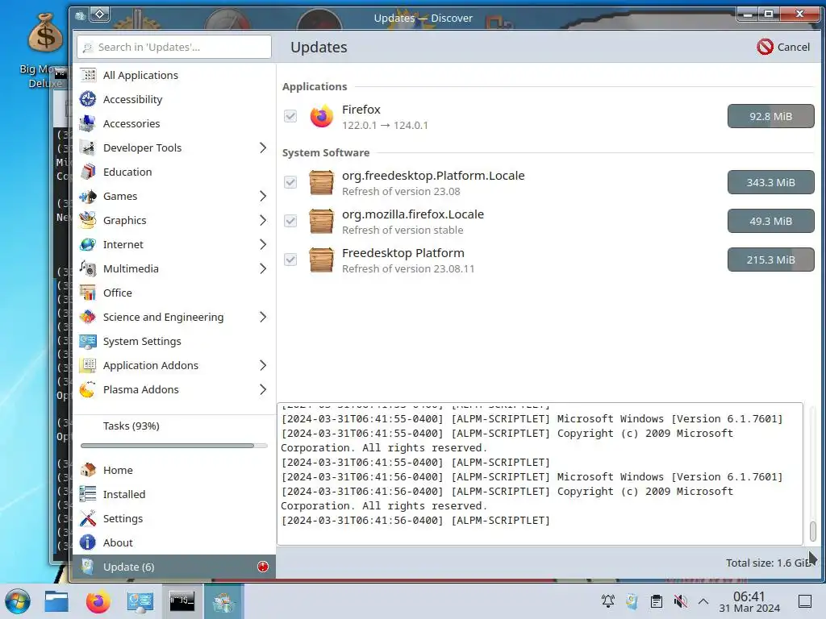Expand Developer Tools subcategories arrow
The image size is (826, 619).
coord(263,148)
